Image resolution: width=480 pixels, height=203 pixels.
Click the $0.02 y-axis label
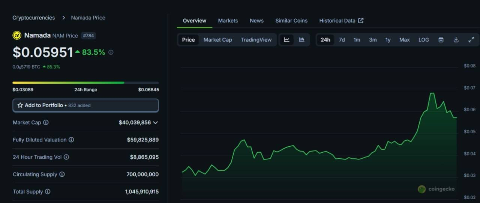(469, 197)
